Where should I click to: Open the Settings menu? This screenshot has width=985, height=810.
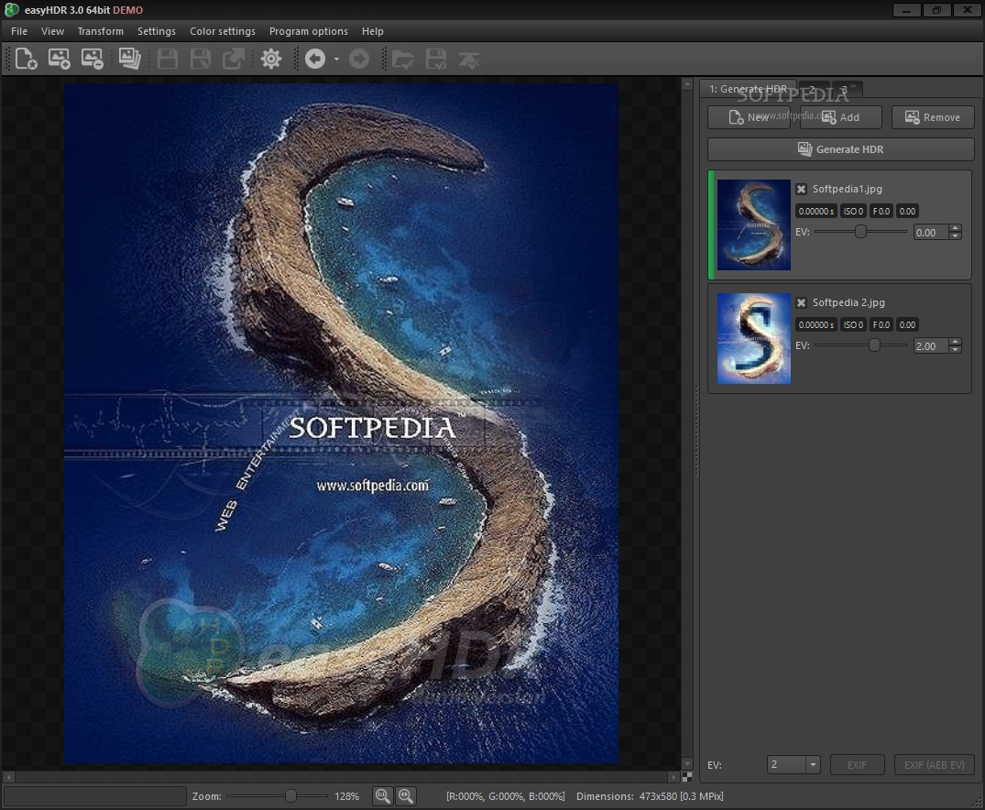157,31
